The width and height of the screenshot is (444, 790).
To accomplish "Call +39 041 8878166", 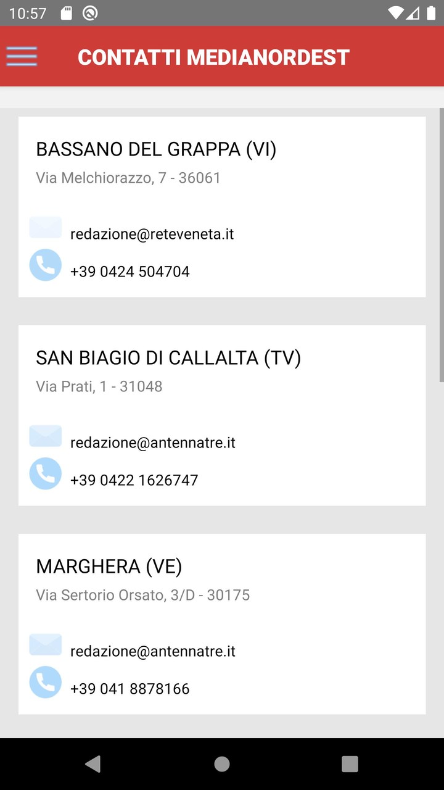I will tap(129, 689).
